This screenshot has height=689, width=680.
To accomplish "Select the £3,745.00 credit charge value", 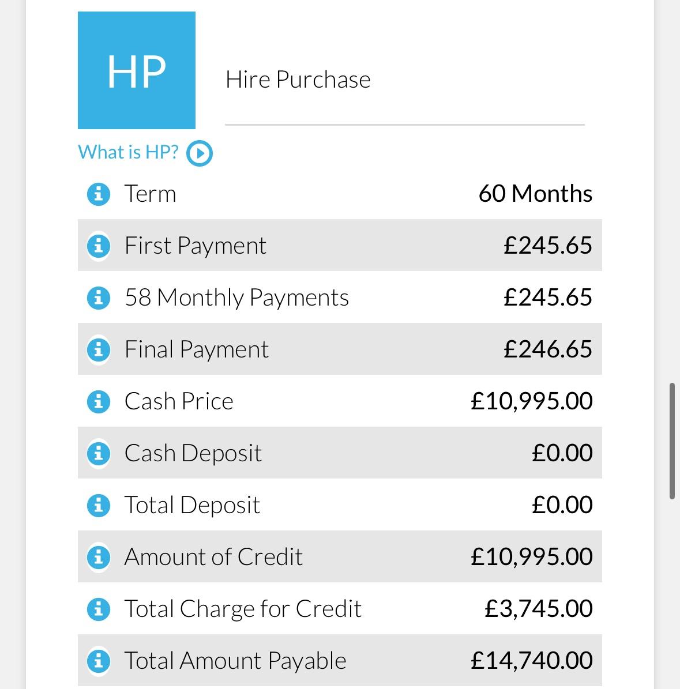I will click(539, 609).
